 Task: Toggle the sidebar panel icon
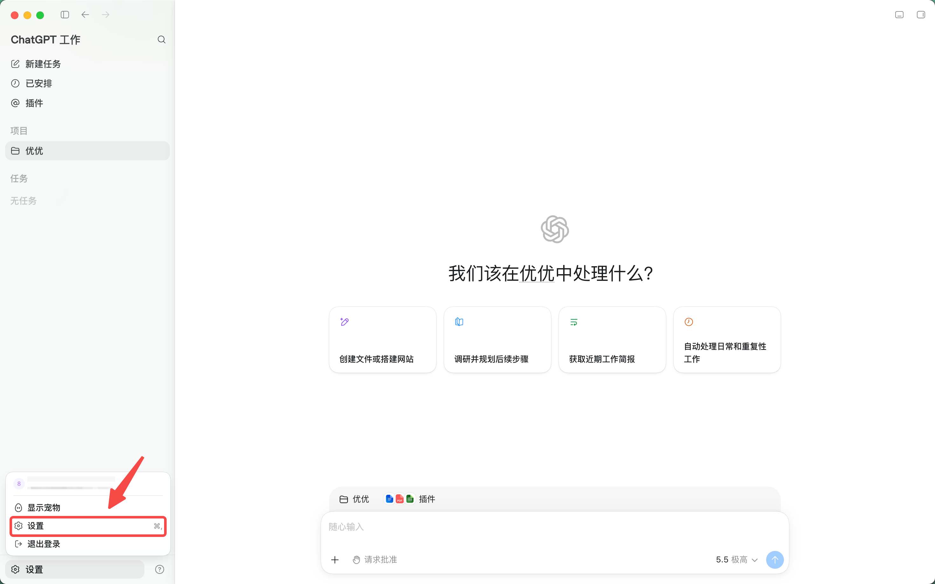65,15
